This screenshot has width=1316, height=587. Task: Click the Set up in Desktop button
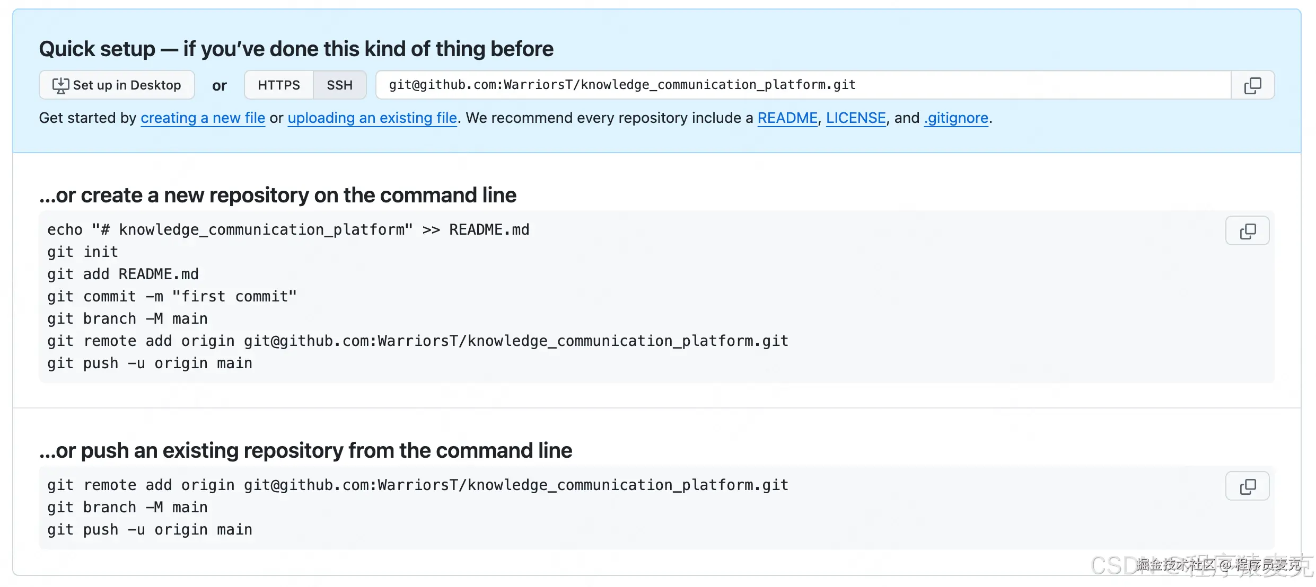click(x=117, y=85)
